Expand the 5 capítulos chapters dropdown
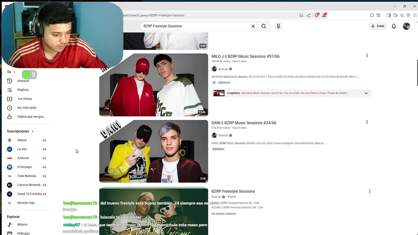The height and width of the screenshot is (235, 418). click(x=366, y=93)
